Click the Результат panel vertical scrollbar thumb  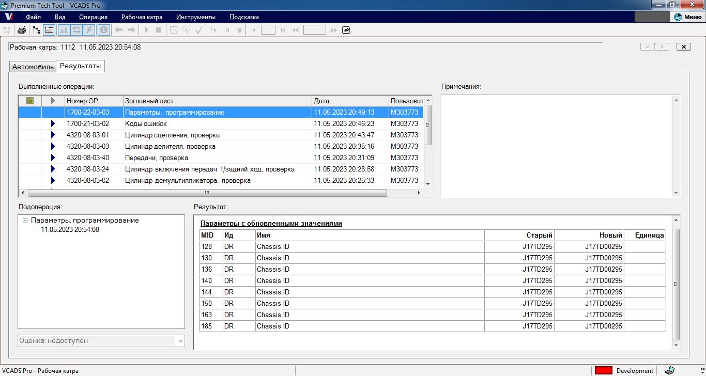(x=676, y=285)
